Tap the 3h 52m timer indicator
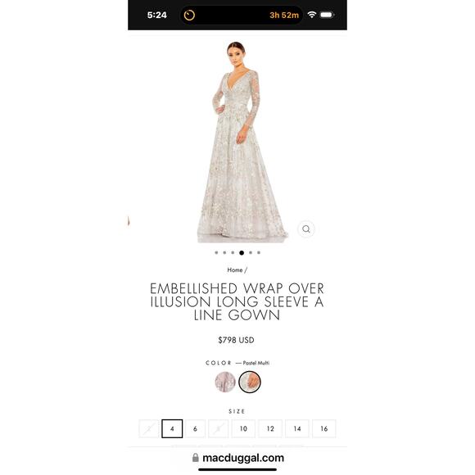The height and width of the screenshot is (475, 475). coord(284,15)
